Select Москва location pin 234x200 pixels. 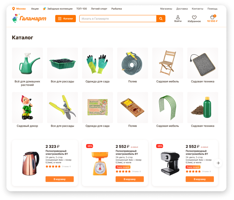point(13,9)
